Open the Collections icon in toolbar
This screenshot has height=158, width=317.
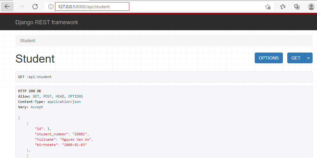coord(297,7)
